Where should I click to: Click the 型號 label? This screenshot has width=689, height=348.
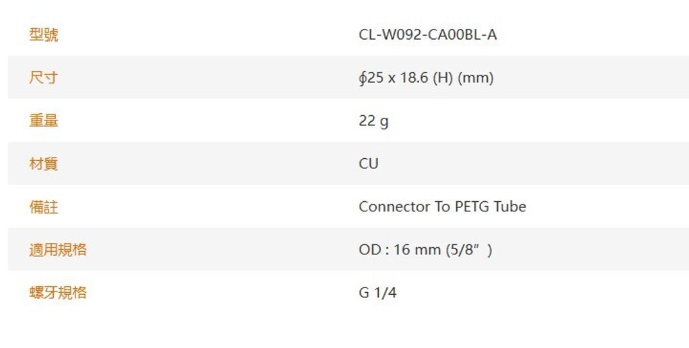click(x=44, y=35)
